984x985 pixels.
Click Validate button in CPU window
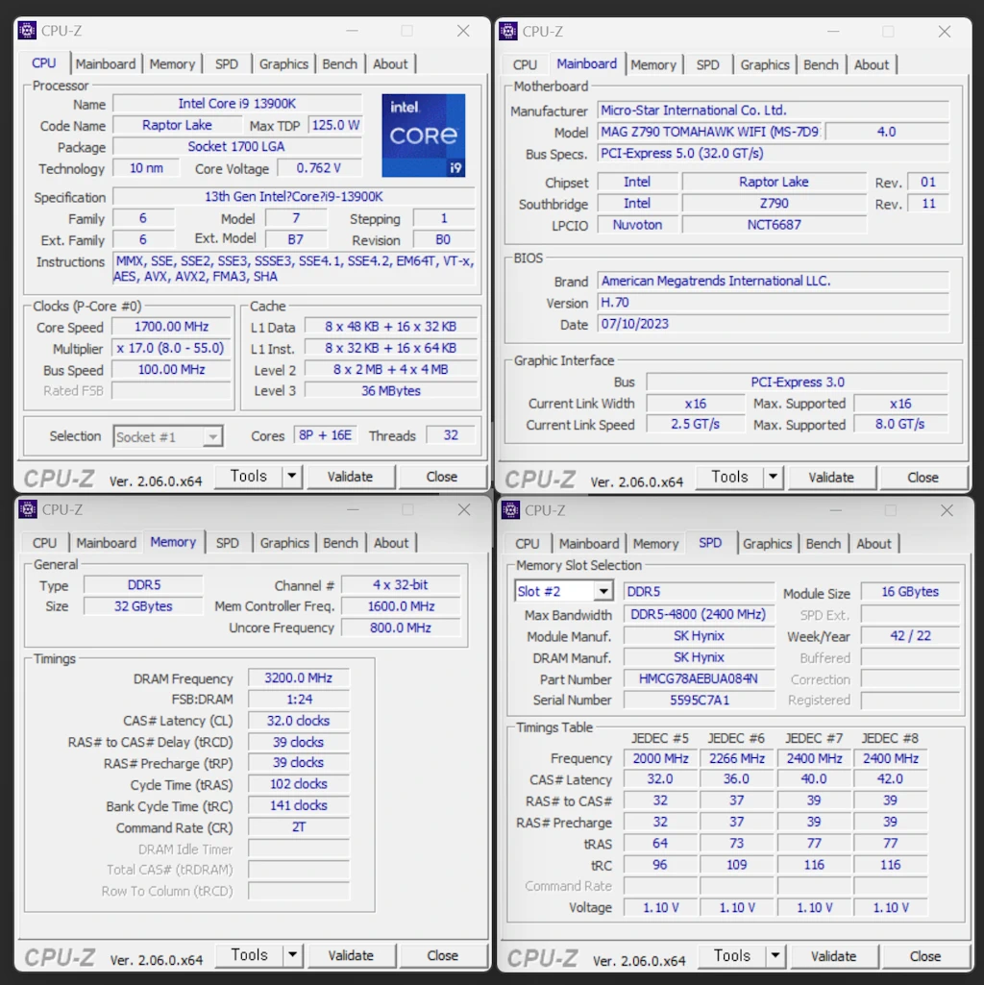point(350,477)
